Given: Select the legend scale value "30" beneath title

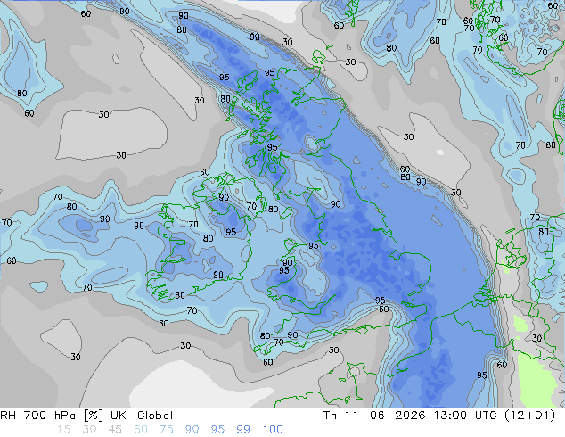Looking at the screenshot, I should pos(89,430).
